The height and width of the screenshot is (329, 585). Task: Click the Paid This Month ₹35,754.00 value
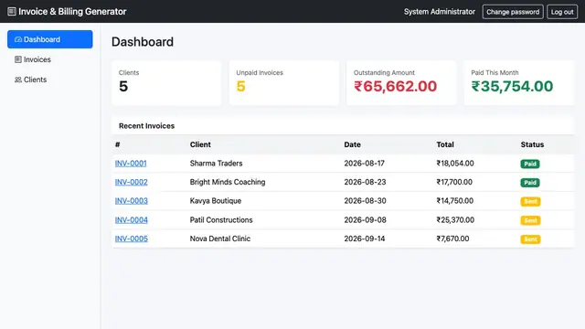point(512,86)
